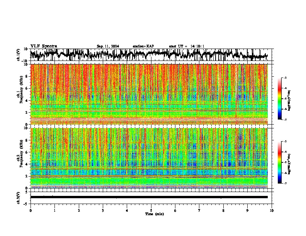Click inside the ch.1 voltage waveform trace
Viewport: 306px width, 236px height.
[x=149, y=55]
